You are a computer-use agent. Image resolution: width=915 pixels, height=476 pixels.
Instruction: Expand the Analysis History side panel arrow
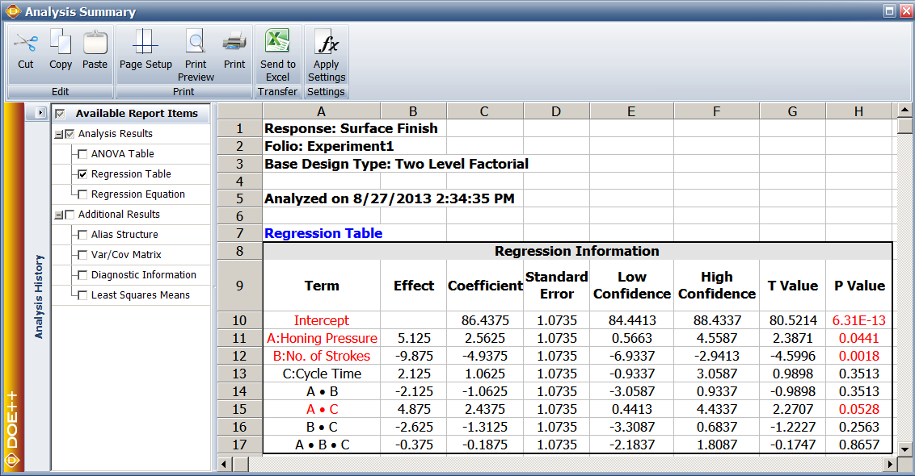coord(41,114)
